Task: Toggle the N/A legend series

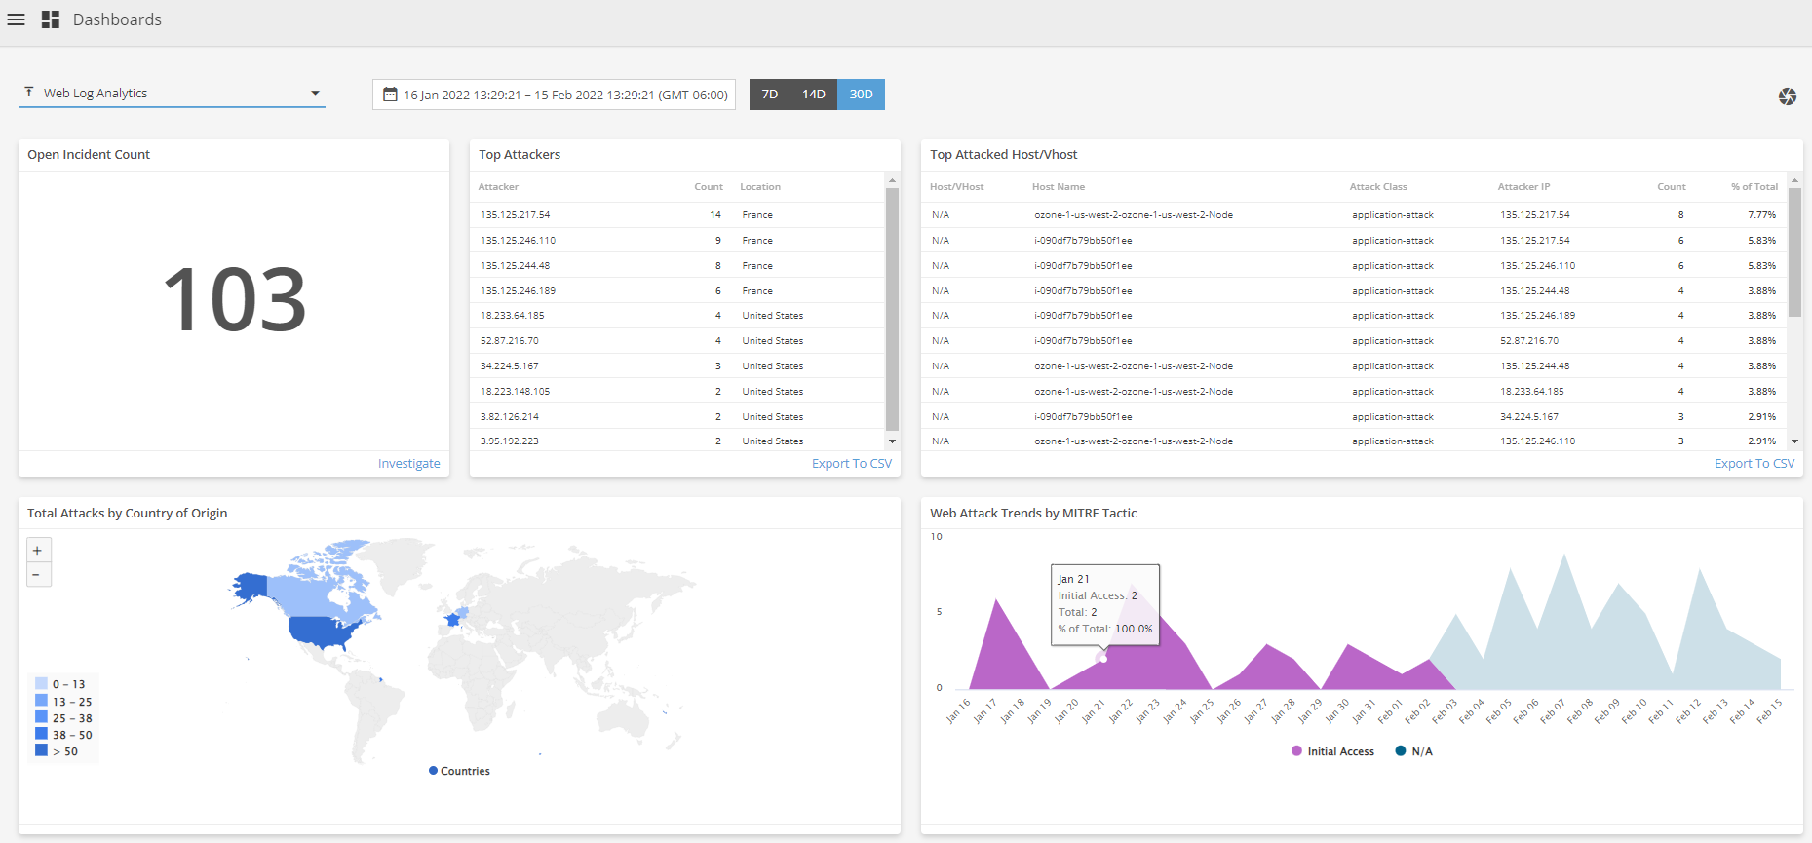Action: tap(1414, 751)
